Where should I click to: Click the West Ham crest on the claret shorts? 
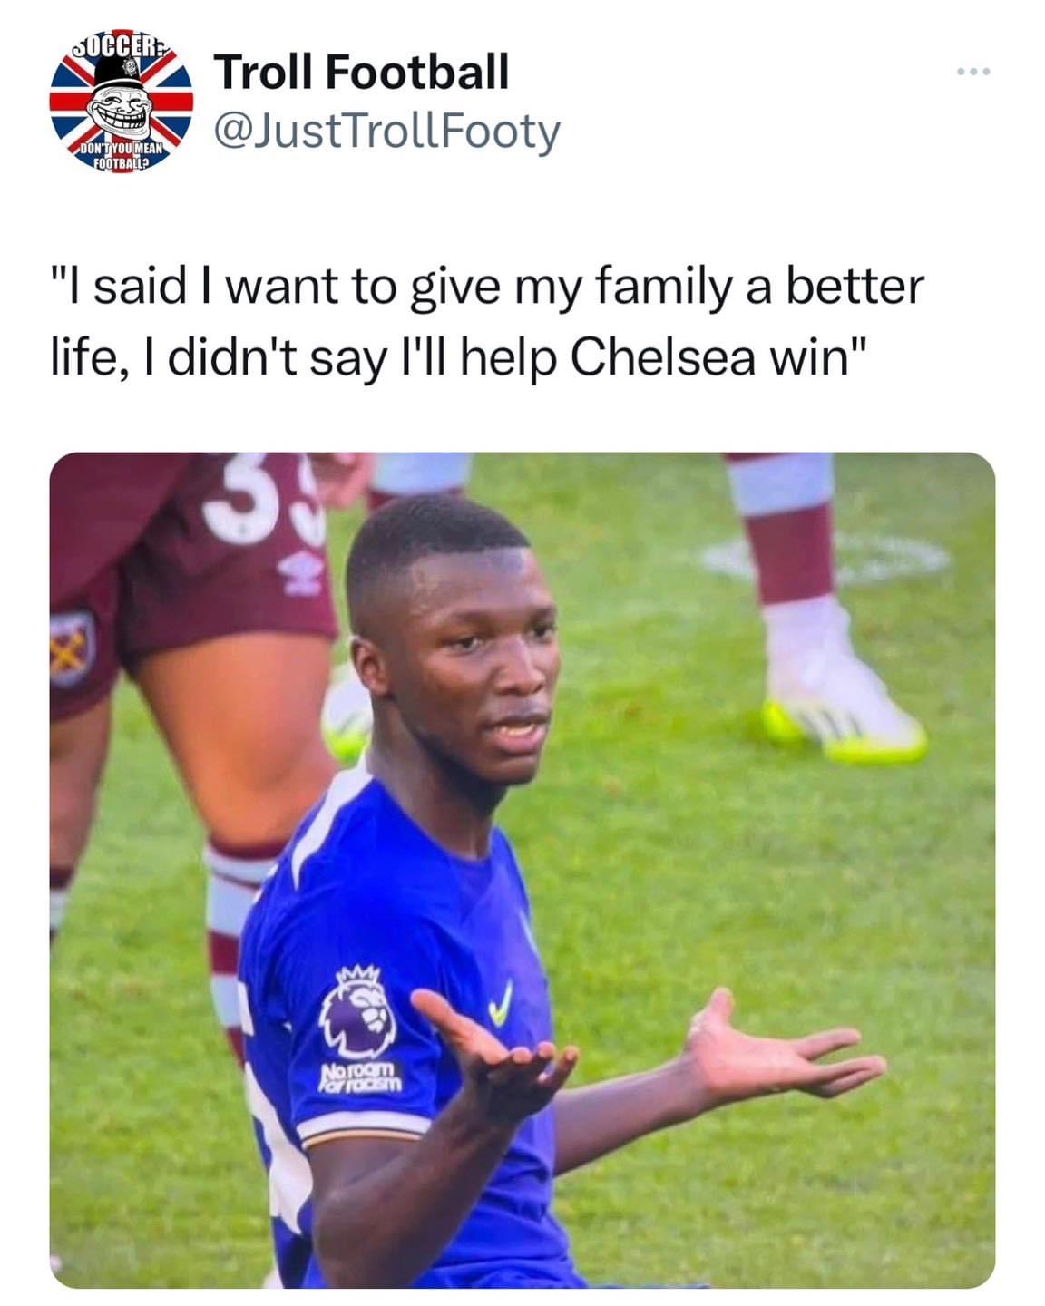(73, 648)
